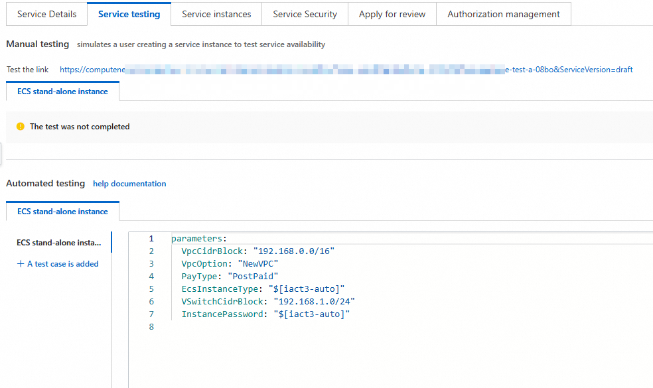Open the Authorization management tab
The height and width of the screenshot is (388, 653).
(504, 14)
